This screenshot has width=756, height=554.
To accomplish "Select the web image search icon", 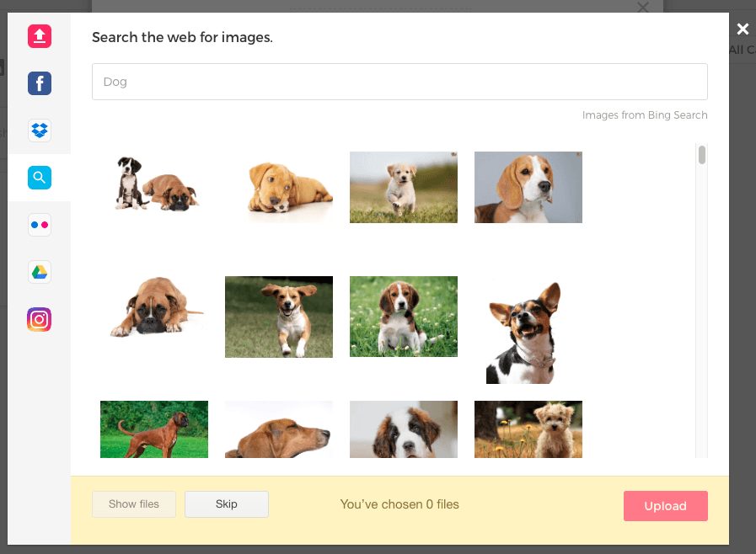I will [40, 178].
